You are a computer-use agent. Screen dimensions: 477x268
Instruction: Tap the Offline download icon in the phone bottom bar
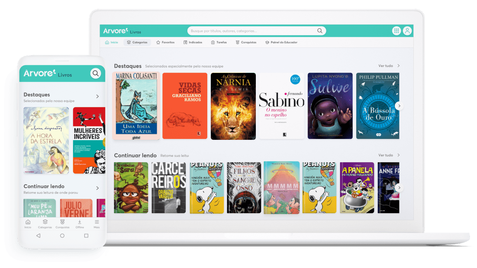coord(80,224)
